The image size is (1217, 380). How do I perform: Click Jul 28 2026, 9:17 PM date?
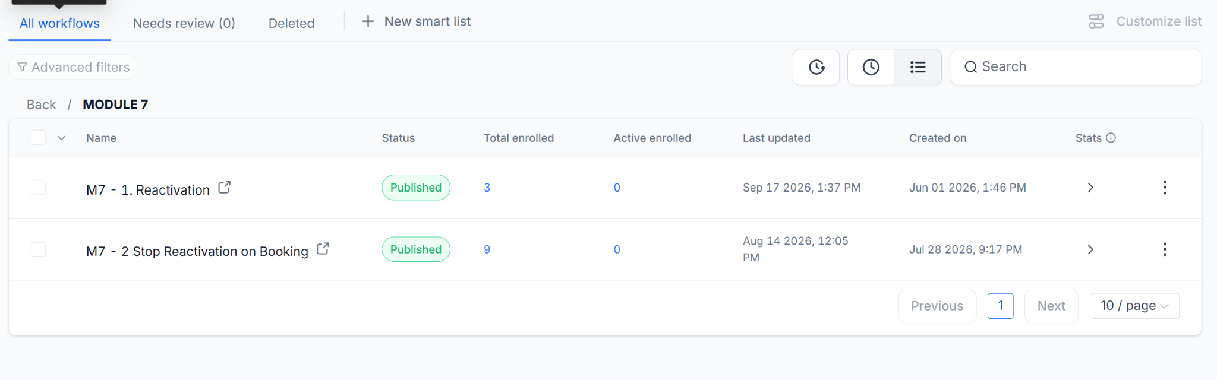966,249
